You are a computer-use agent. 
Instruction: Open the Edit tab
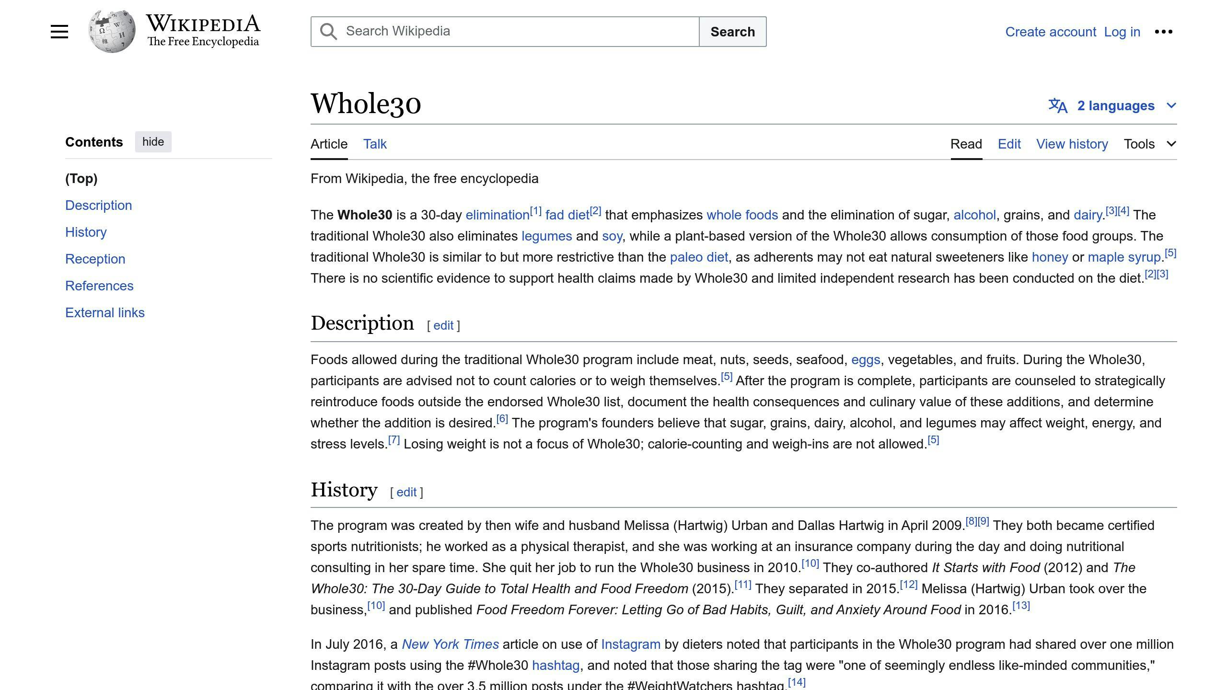pos(1009,144)
